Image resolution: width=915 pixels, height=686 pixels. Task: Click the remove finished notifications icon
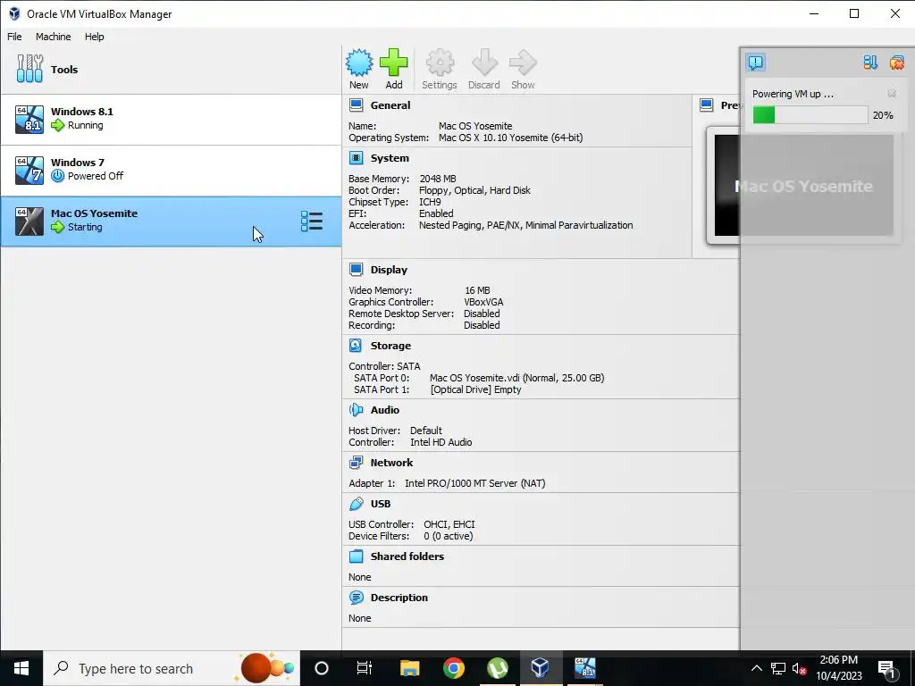click(897, 63)
